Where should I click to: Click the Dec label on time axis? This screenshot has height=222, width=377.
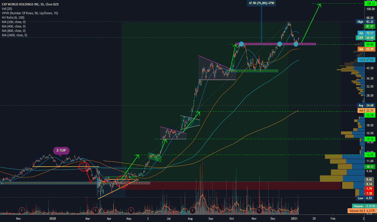tap(273, 218)
